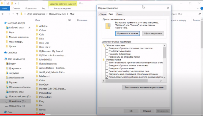
Task: Click Применить к папкам button
Action: [x=127, y=33]
